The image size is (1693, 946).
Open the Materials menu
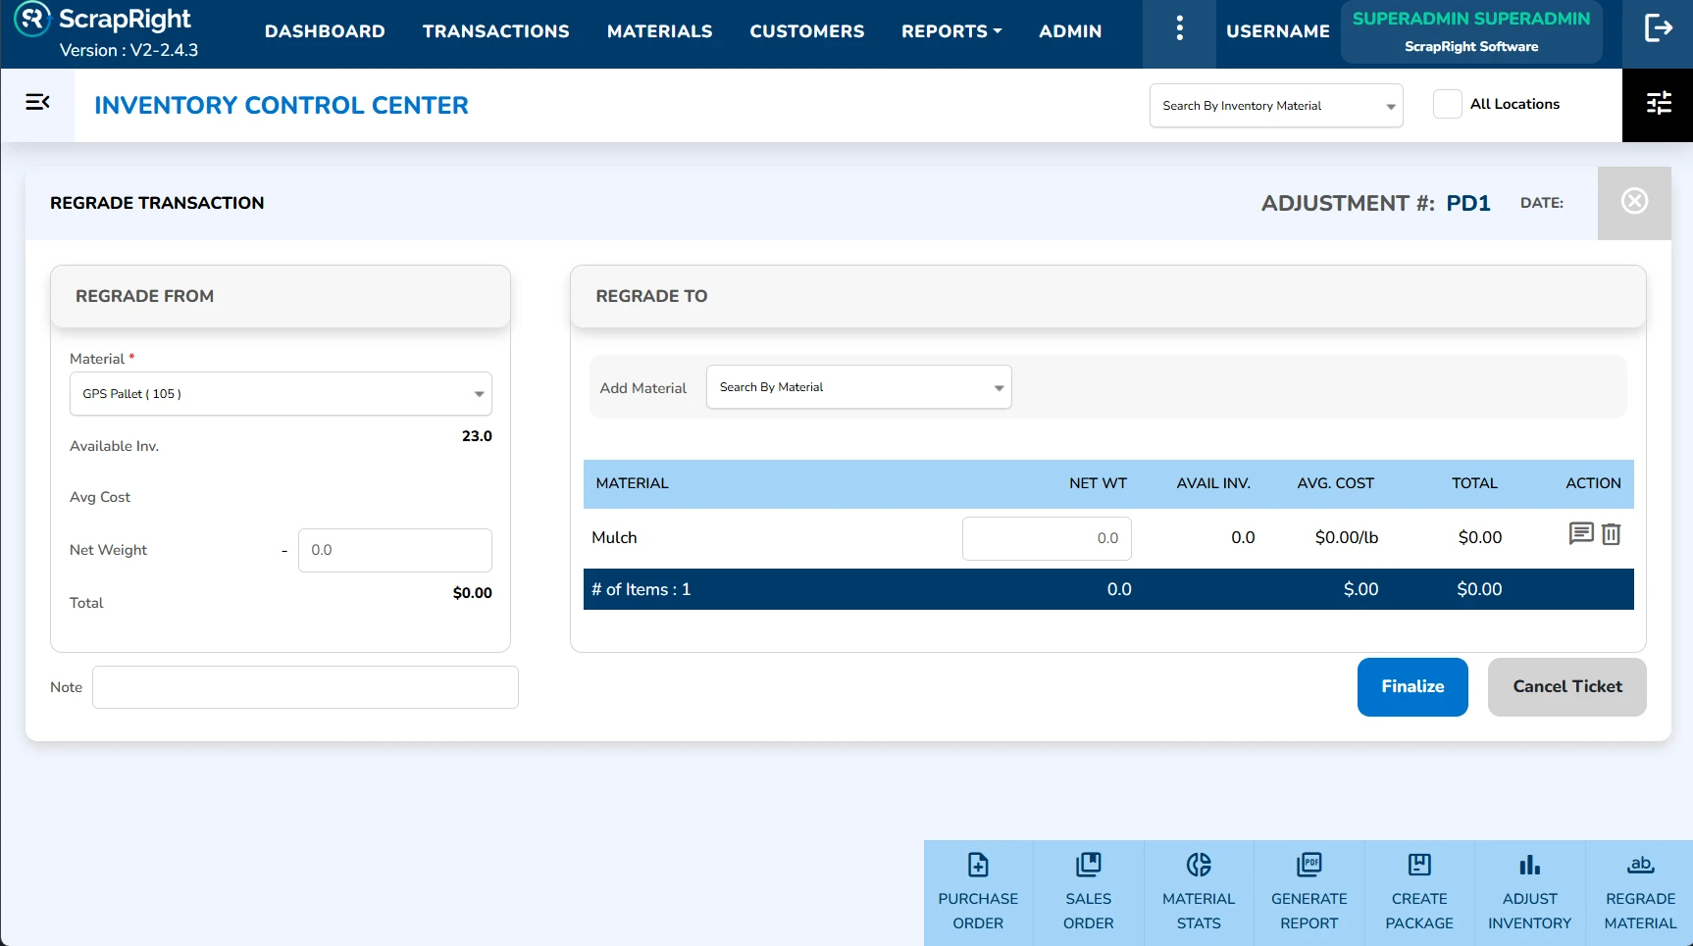(659, 31)
